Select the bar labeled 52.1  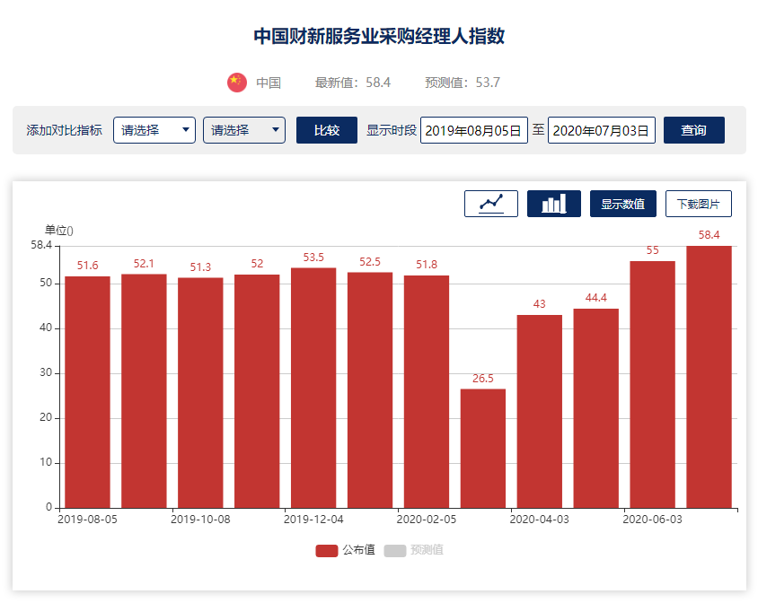tap(144, 391)
